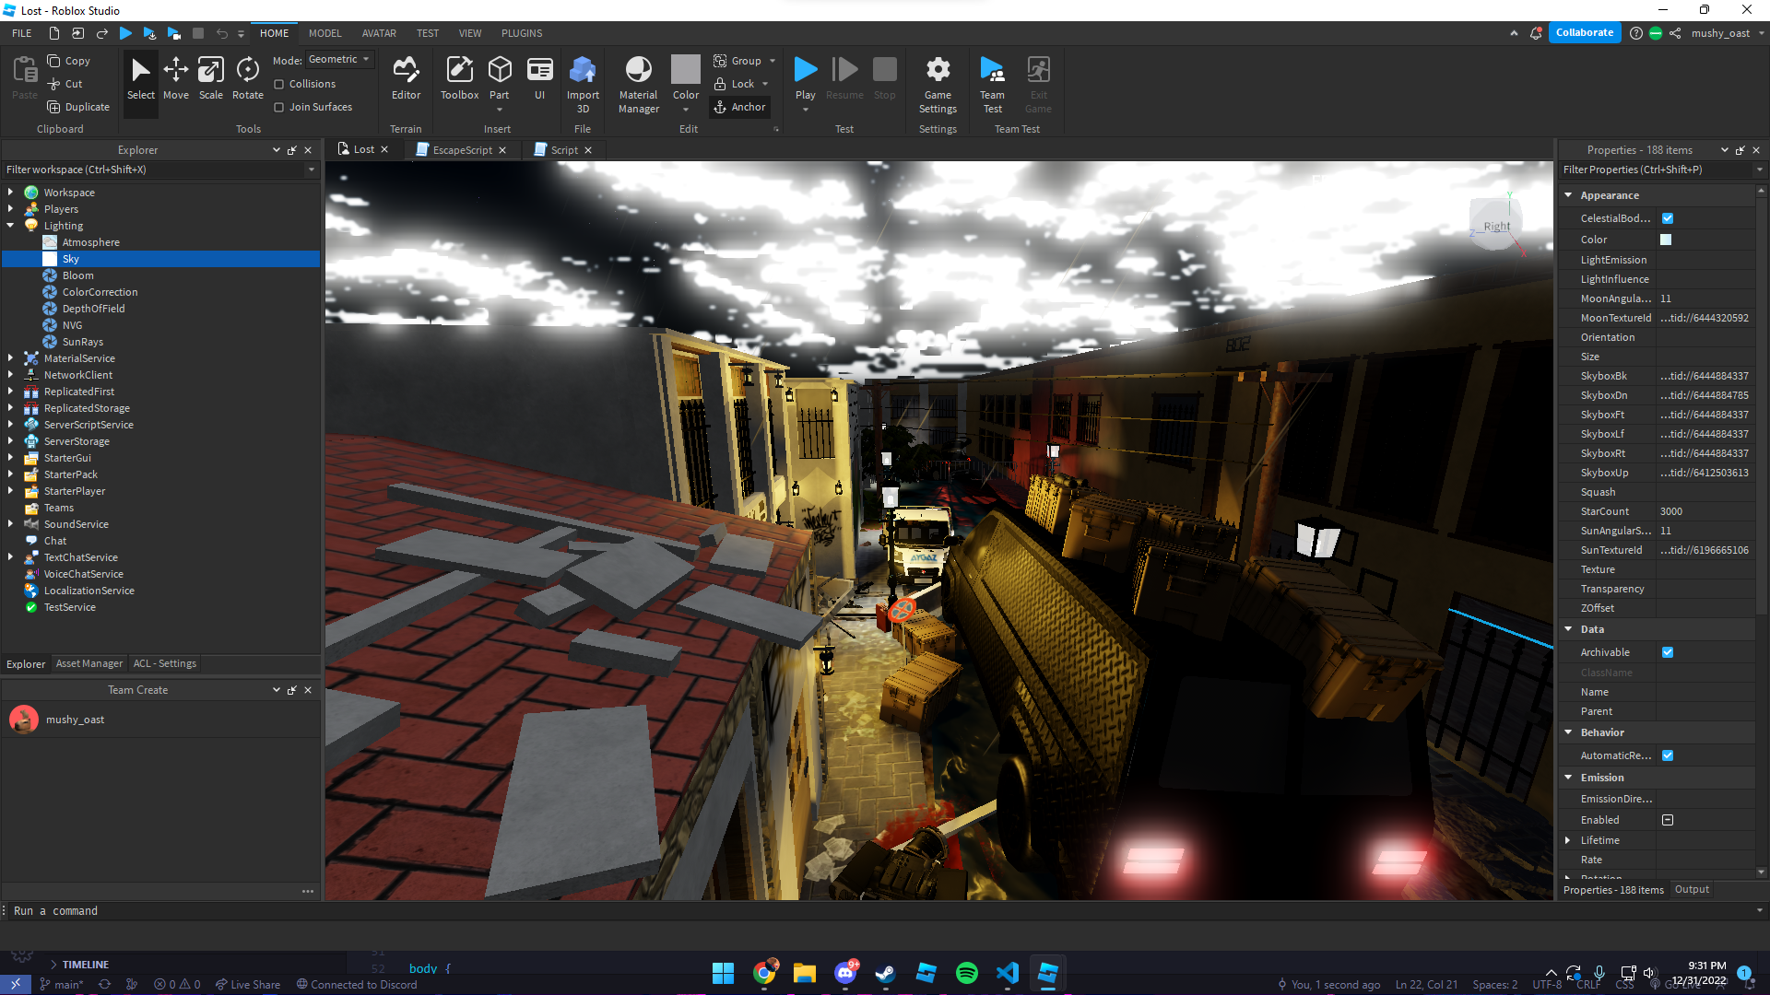Click the Color property swatch
The image size is (1770, 995).
(x=1666, y=240)
